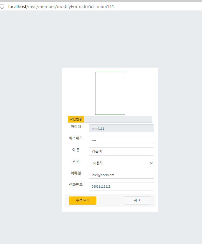The image size is (202, 244).
Task: Click the URL address bar text
Action: pos(61,7)
